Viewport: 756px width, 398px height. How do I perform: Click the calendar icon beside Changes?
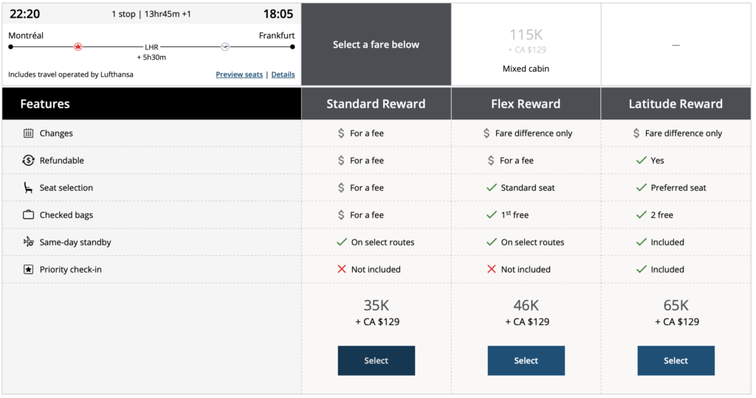28,133
